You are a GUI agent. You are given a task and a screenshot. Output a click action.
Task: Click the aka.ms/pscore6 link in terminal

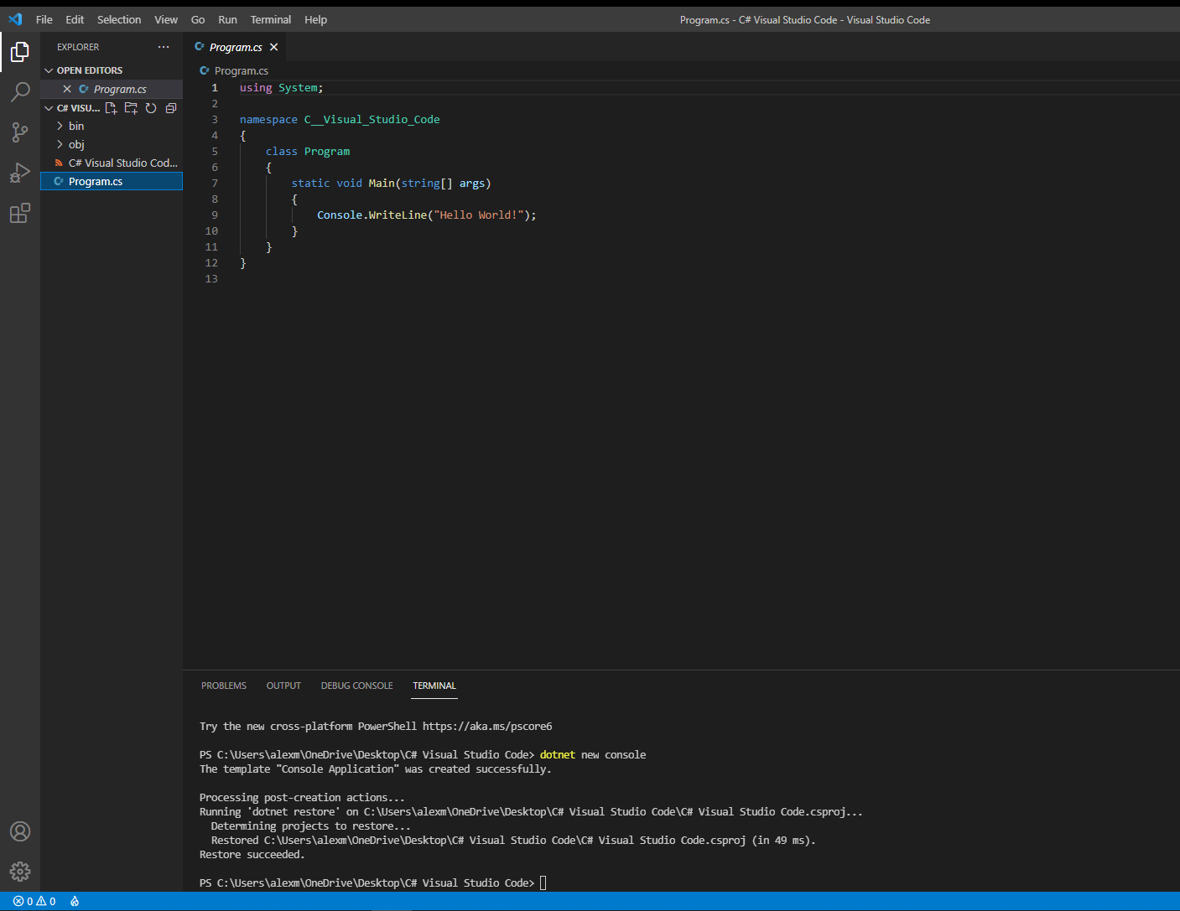tap(487, 727)
